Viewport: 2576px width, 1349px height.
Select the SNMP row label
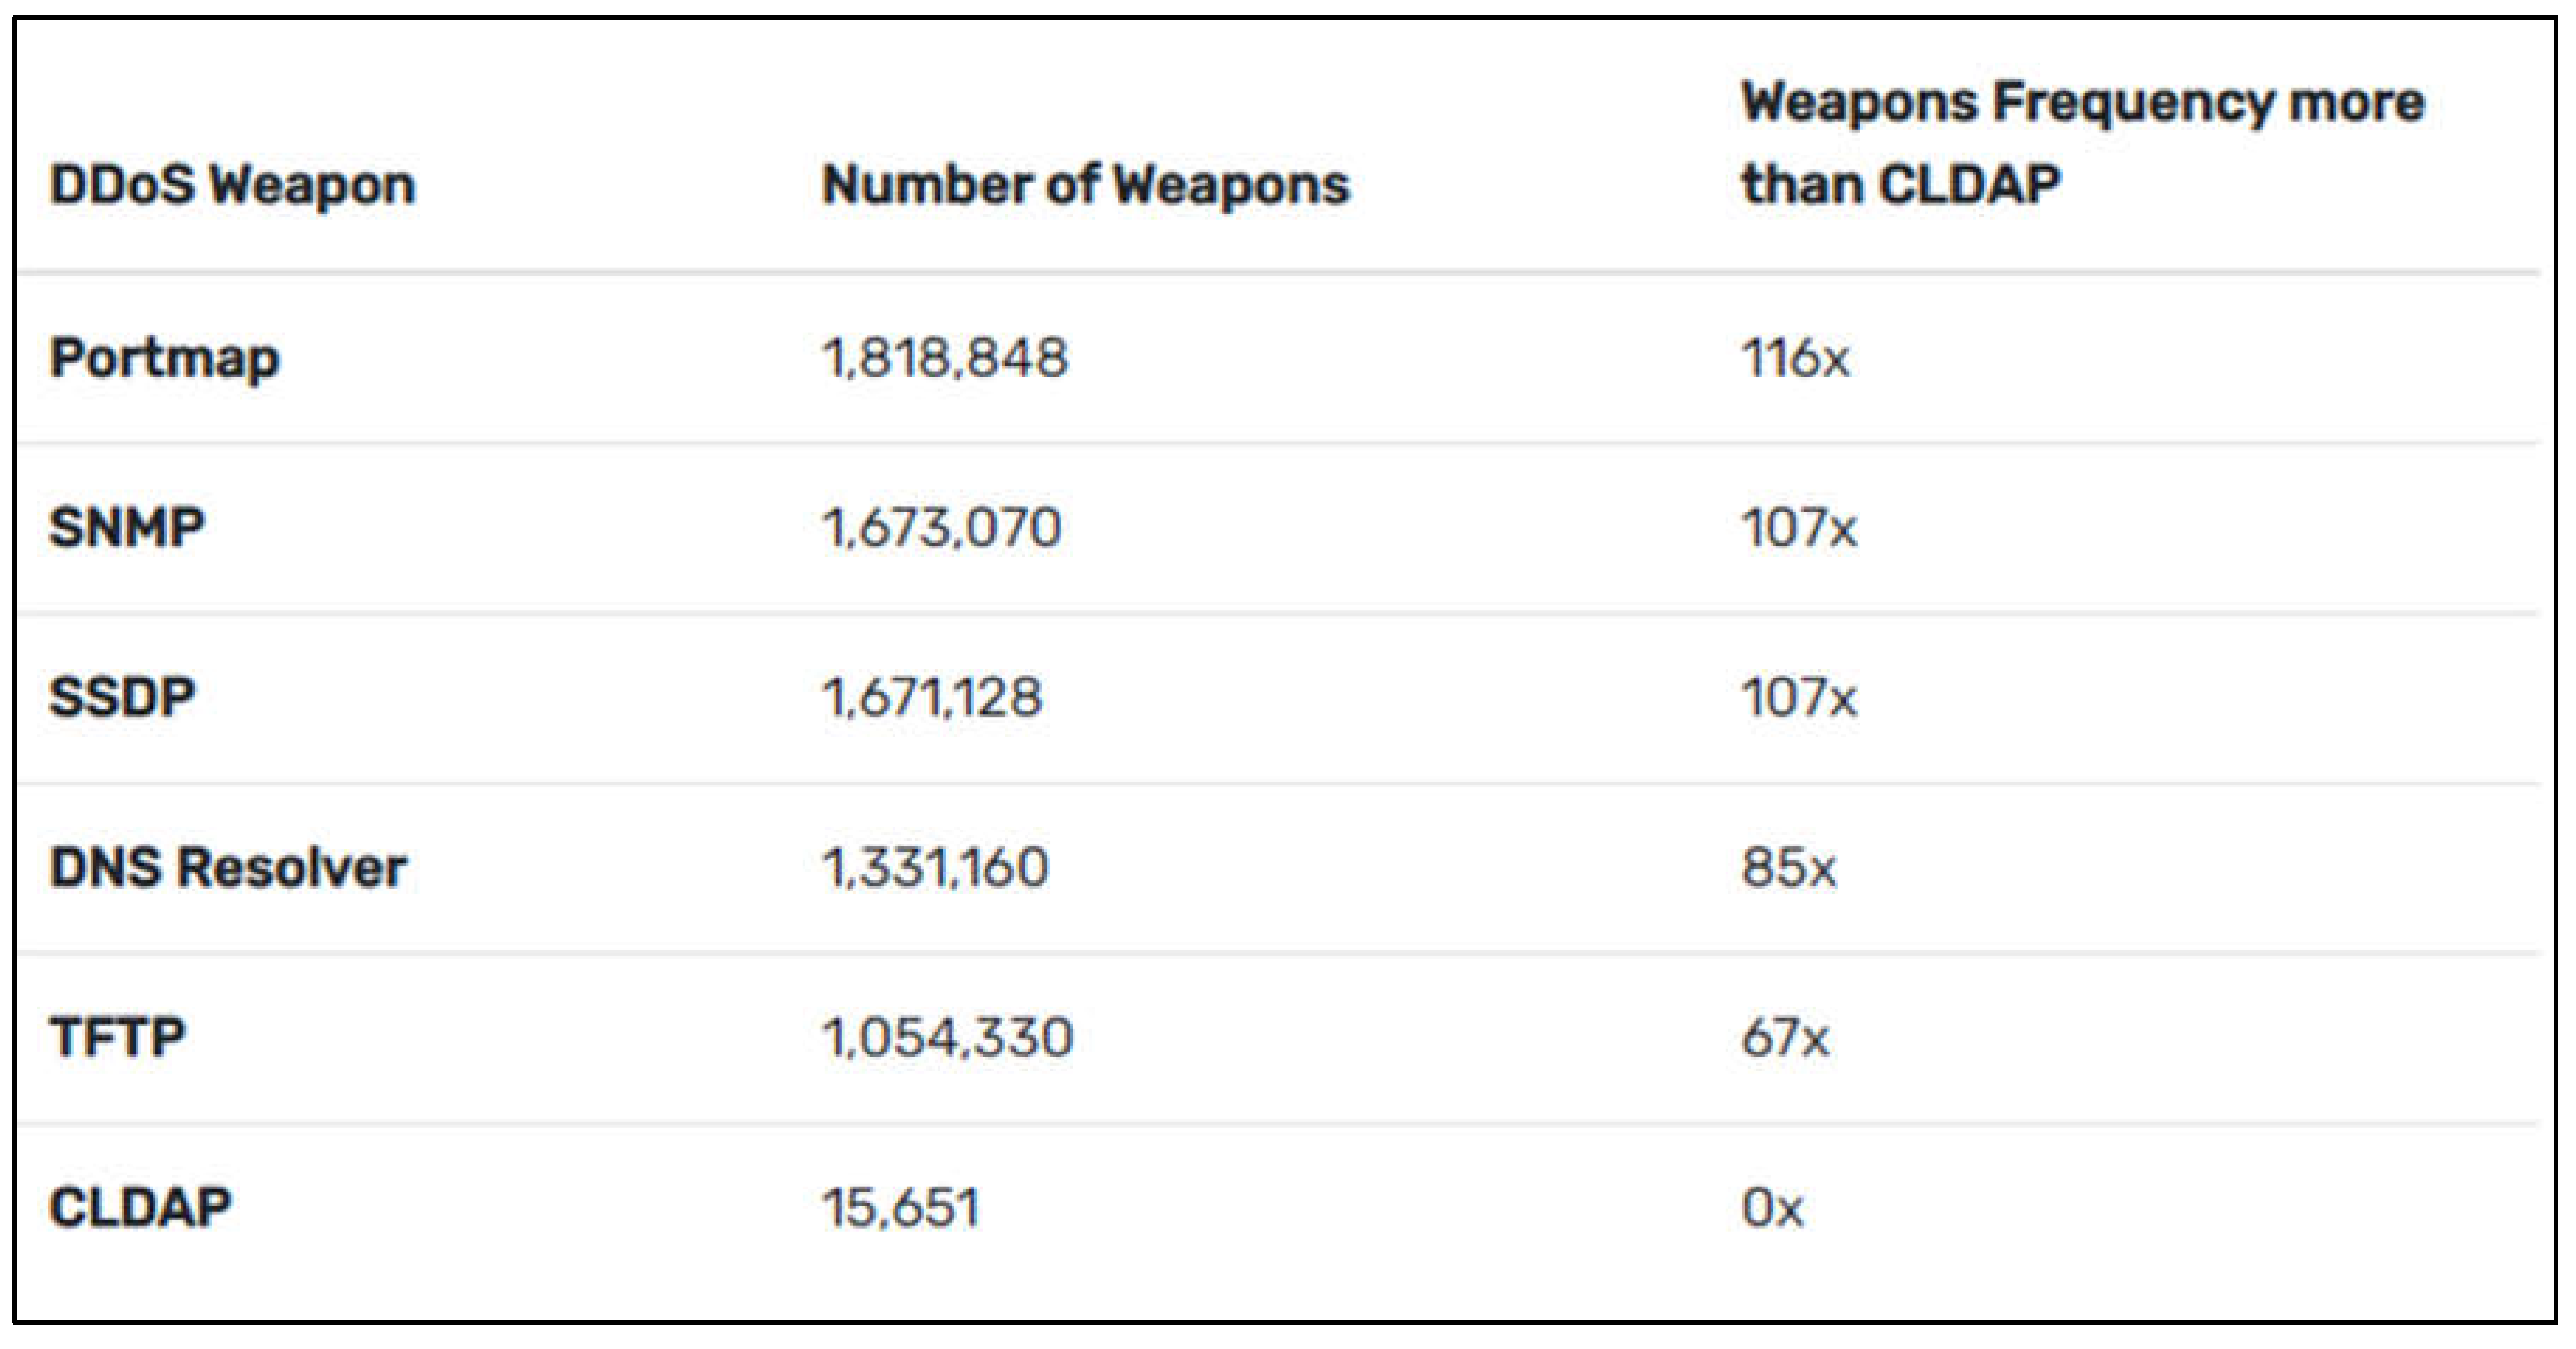pos(127,527)
